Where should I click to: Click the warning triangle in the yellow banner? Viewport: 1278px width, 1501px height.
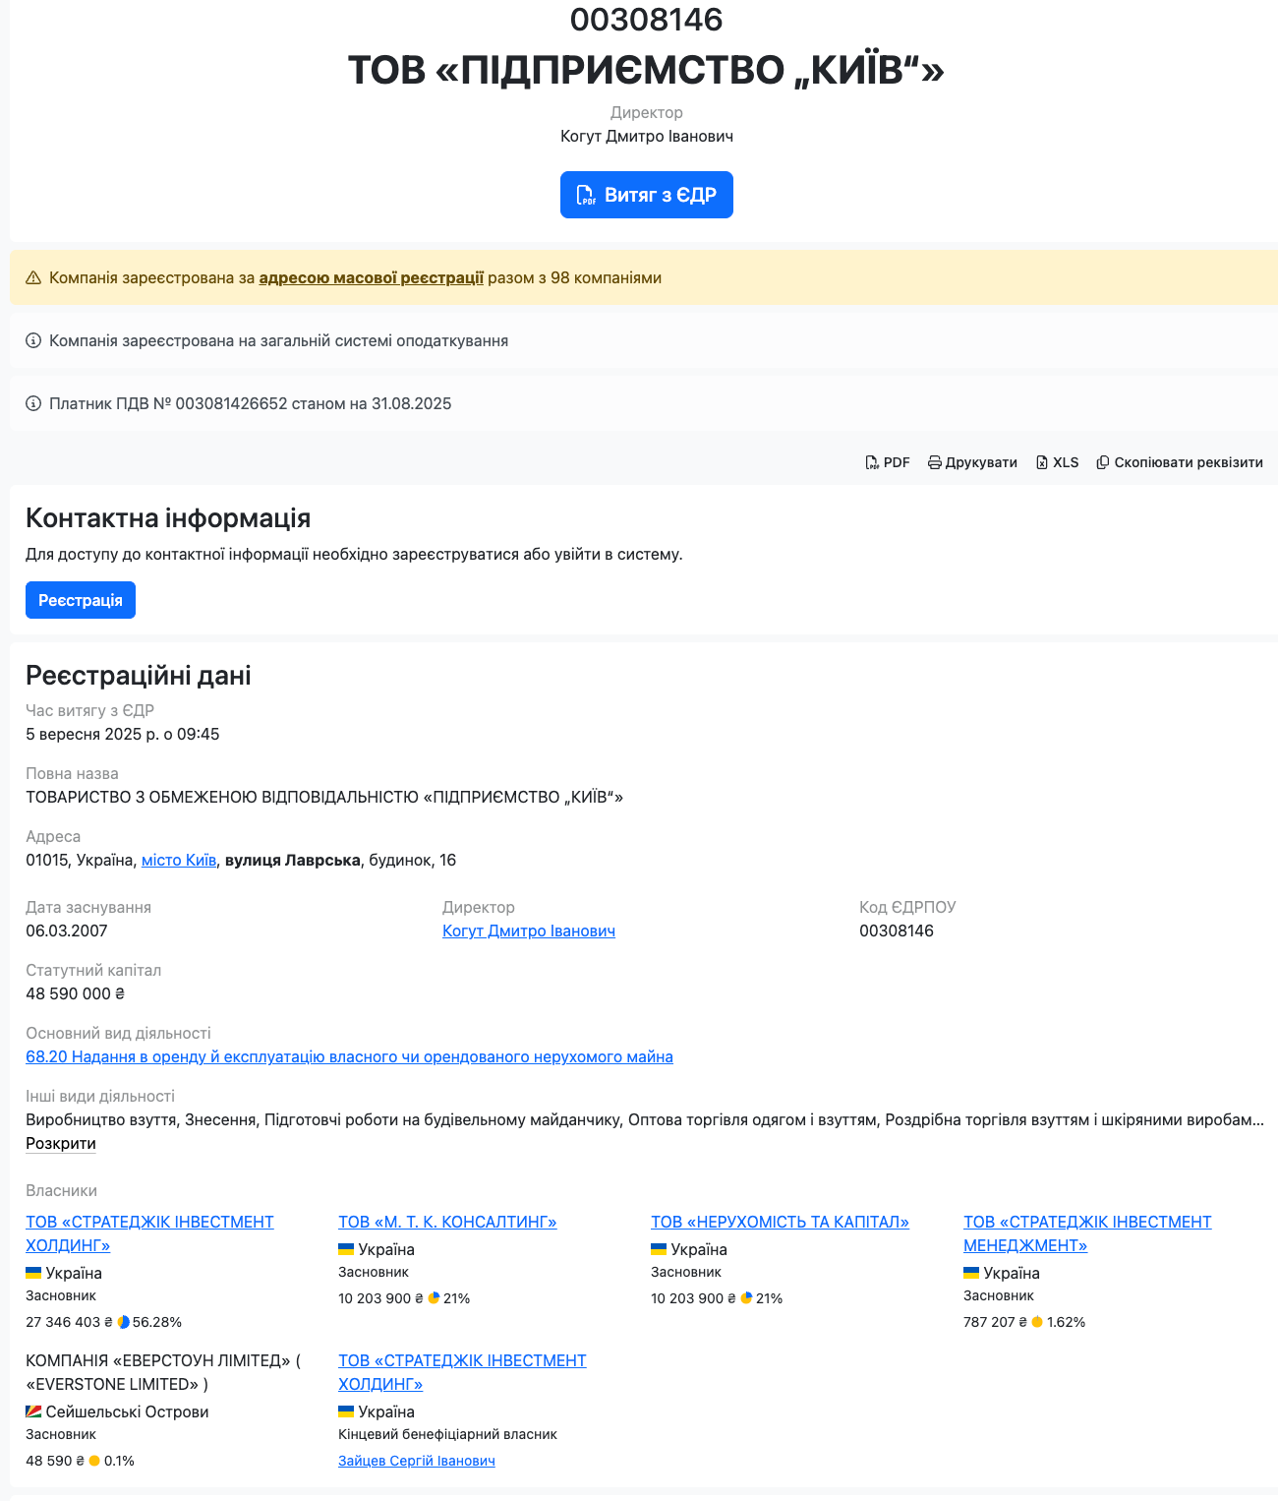33,278
